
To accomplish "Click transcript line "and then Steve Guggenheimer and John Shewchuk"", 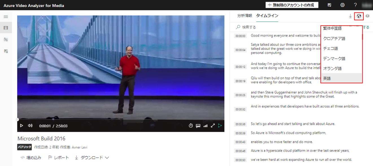I will tap(304, 94).
